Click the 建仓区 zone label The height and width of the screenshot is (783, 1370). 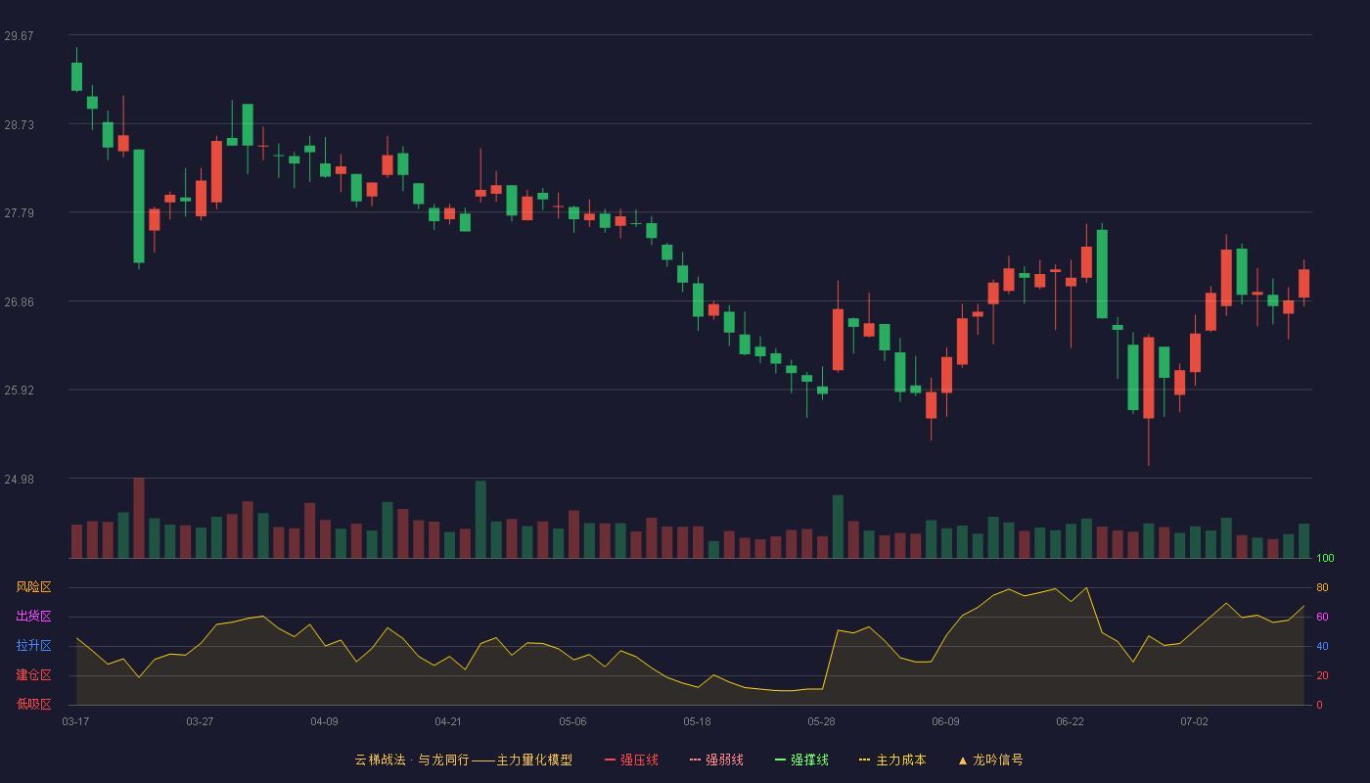33,675
